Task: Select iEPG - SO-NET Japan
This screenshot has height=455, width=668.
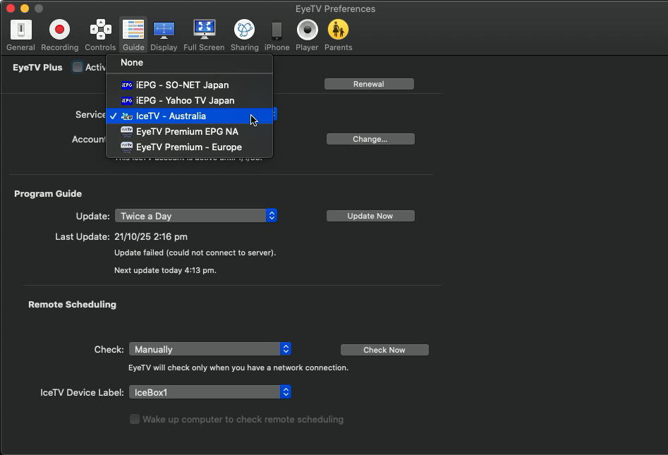Action: click(x=189, y=85)
